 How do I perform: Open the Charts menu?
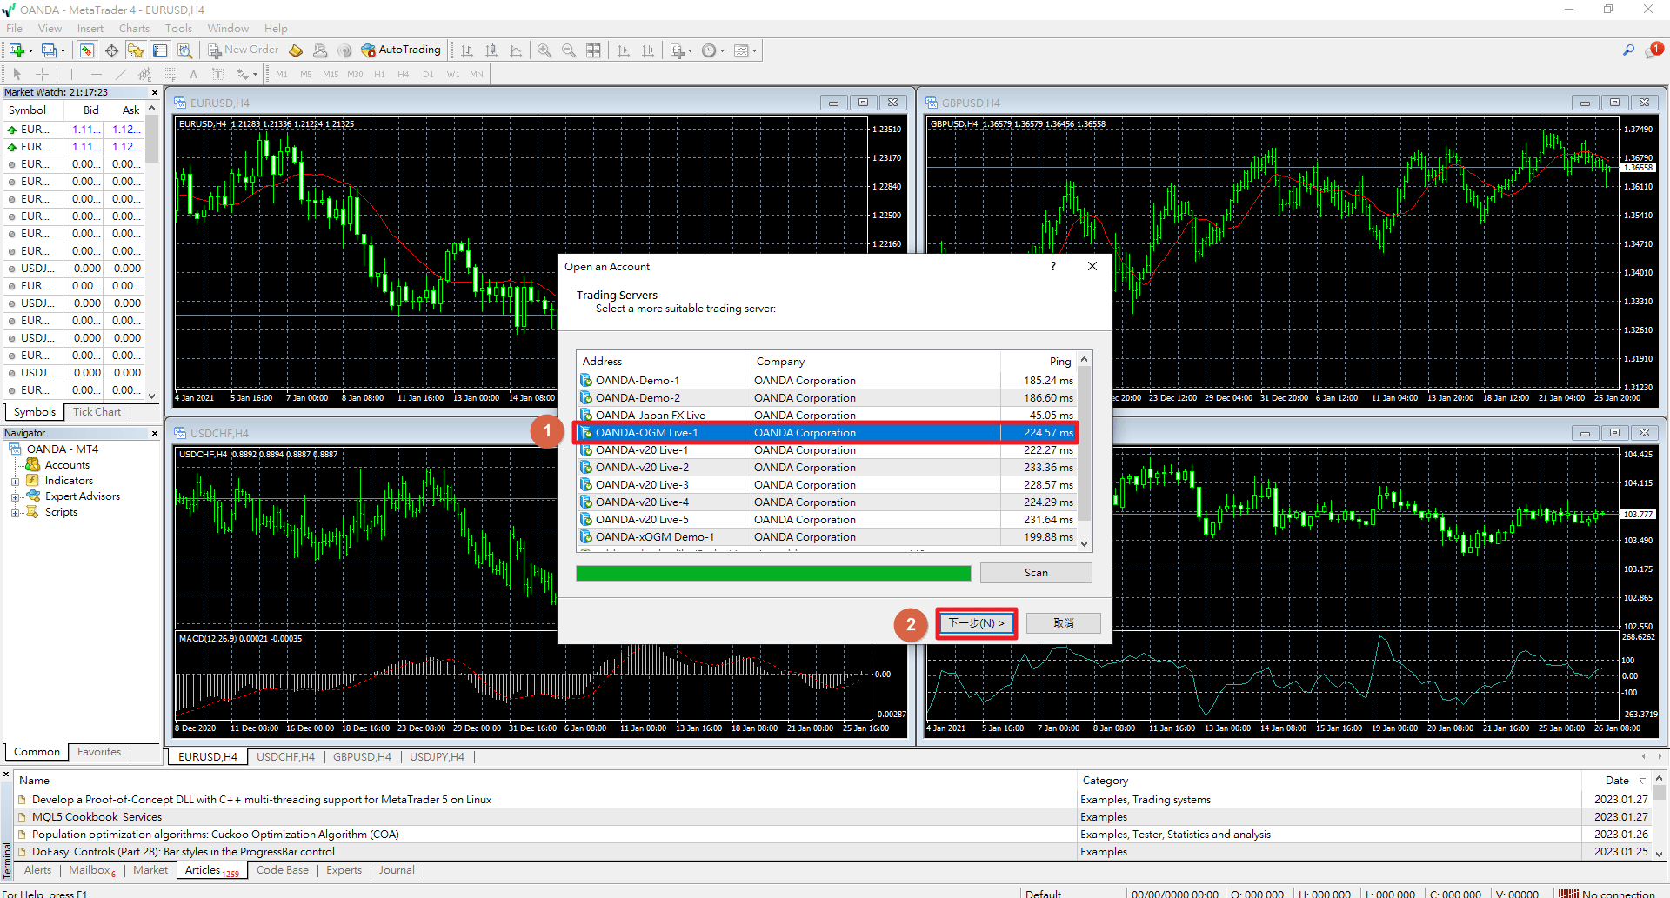[135, 29]
